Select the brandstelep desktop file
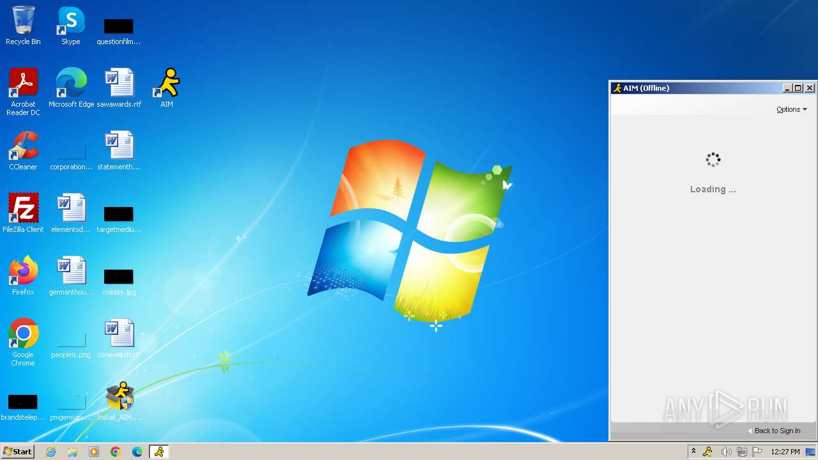 click(x=23, y=406)
